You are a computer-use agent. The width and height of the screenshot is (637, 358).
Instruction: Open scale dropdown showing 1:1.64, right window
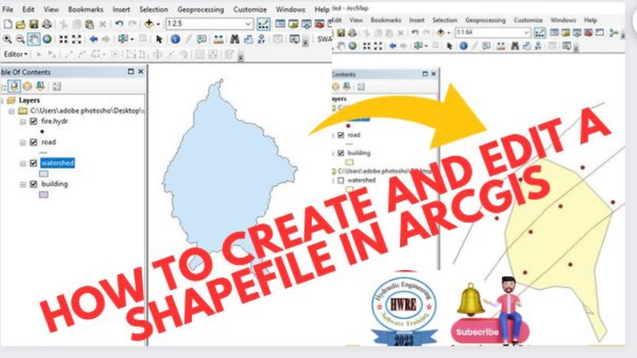click(x=527, y=33)
